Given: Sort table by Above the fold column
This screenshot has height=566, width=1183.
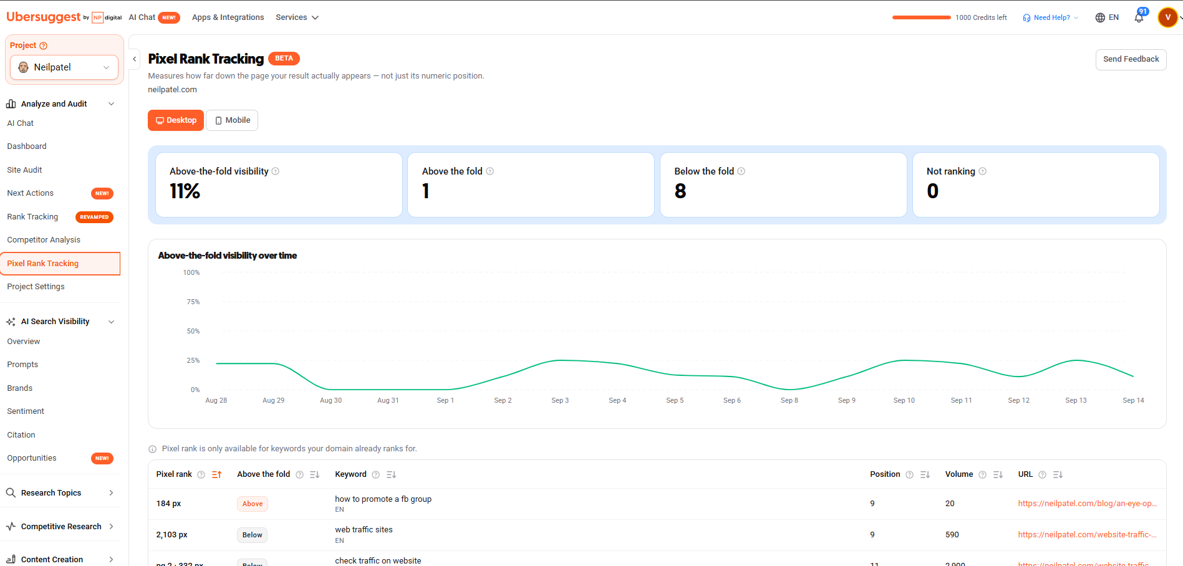Looking at the screenshot, I should tap(315, 475).
